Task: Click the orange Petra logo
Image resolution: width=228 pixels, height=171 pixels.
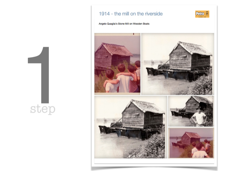Action: coord(202,14)
